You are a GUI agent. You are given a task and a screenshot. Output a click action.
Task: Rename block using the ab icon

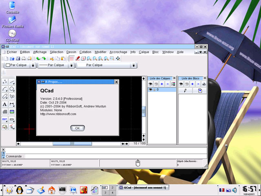tap(204, 84)
